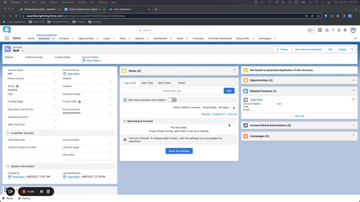
Task: Click the Account Brand Associations wrench icon
Action: tap(246, 125)
